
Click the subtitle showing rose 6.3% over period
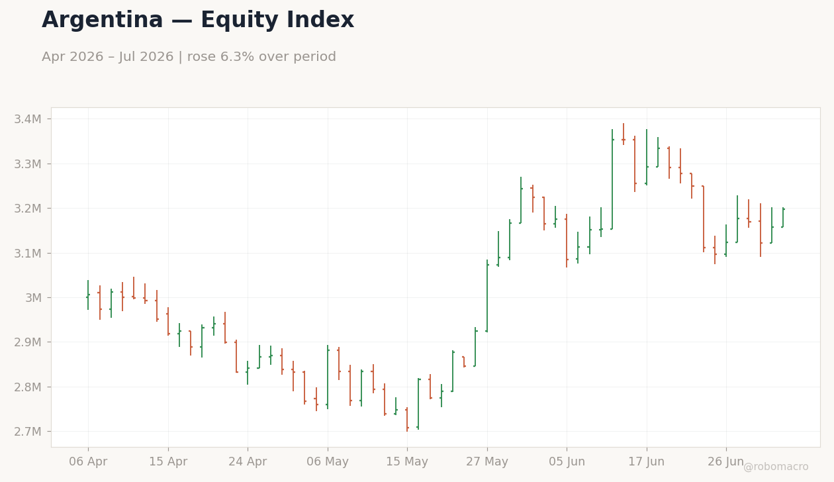189,57
